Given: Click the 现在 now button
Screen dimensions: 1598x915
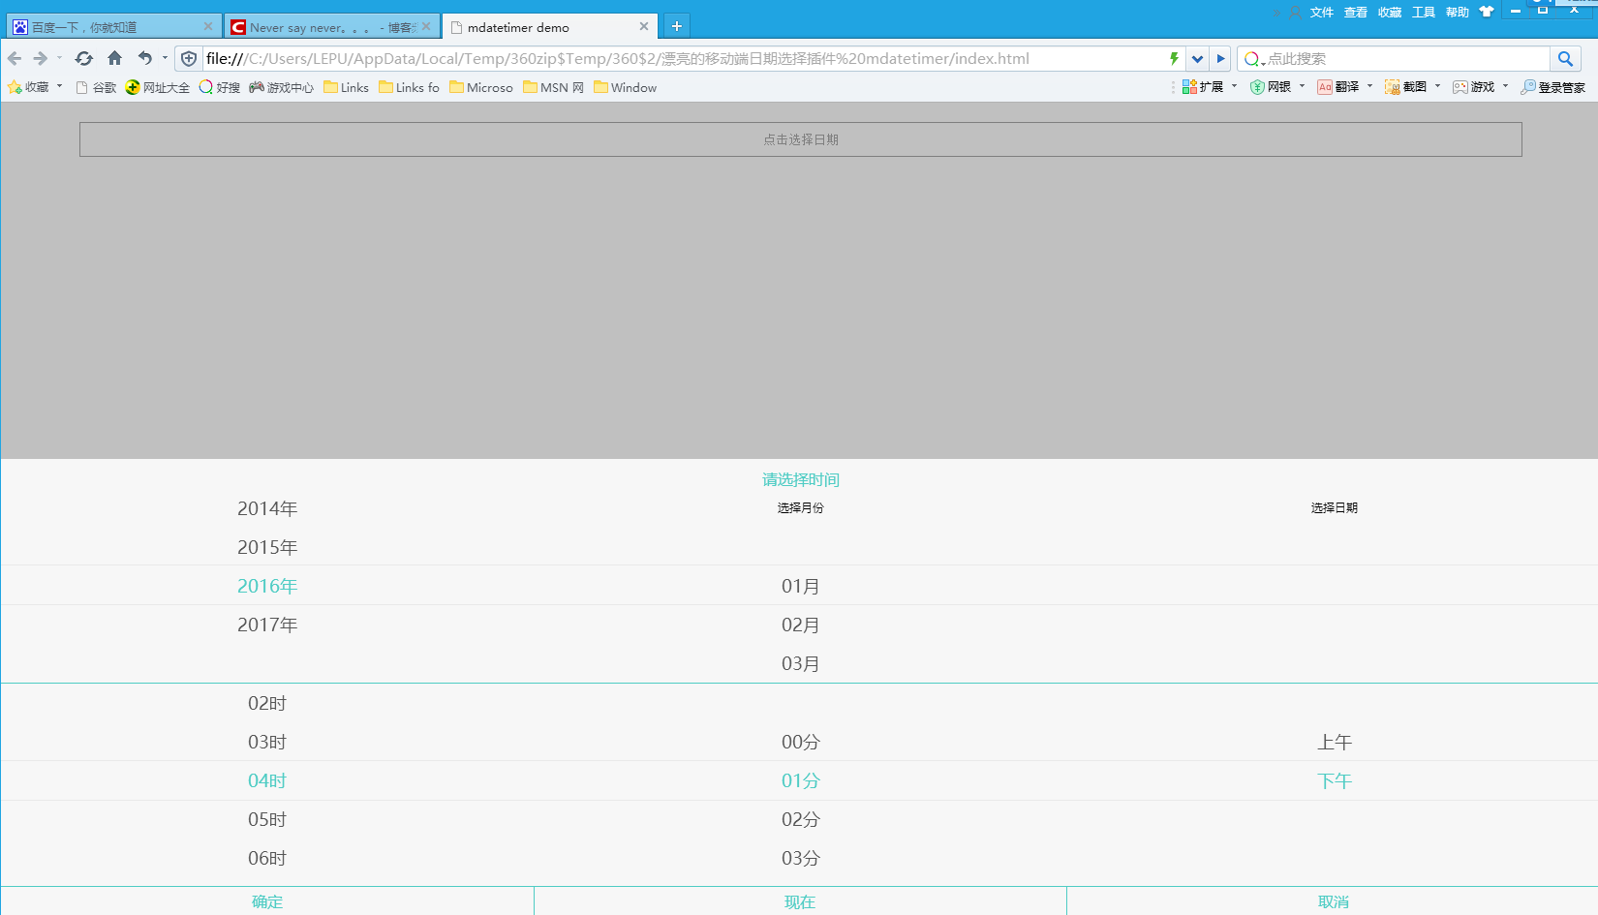Looking at the screenshot, I should click(800, 901).
